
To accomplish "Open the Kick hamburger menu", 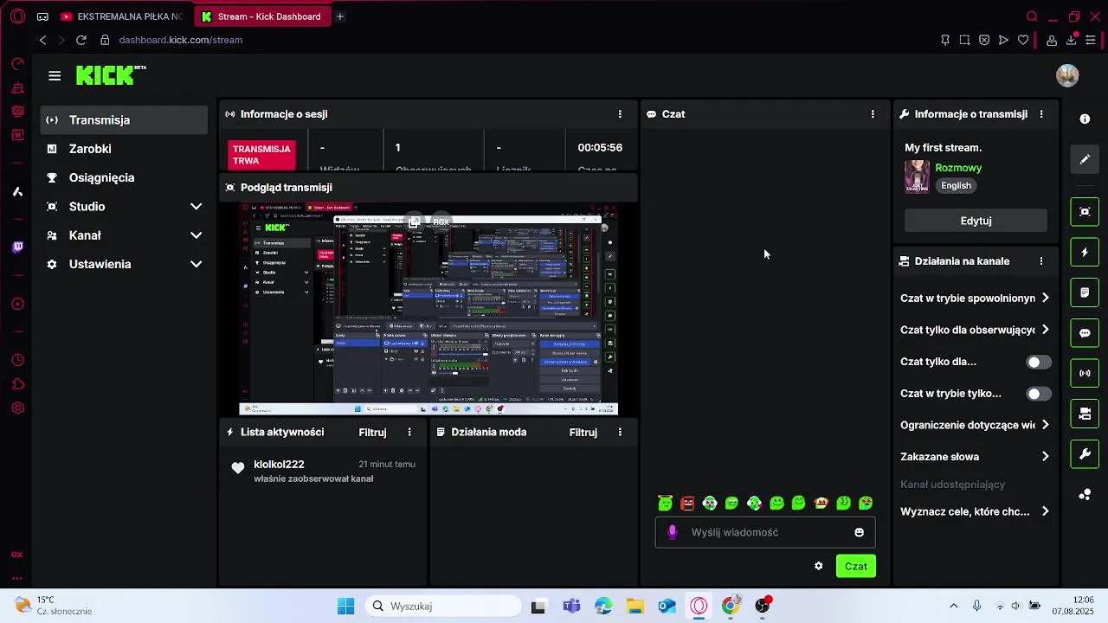I will [x=55, y=76].
